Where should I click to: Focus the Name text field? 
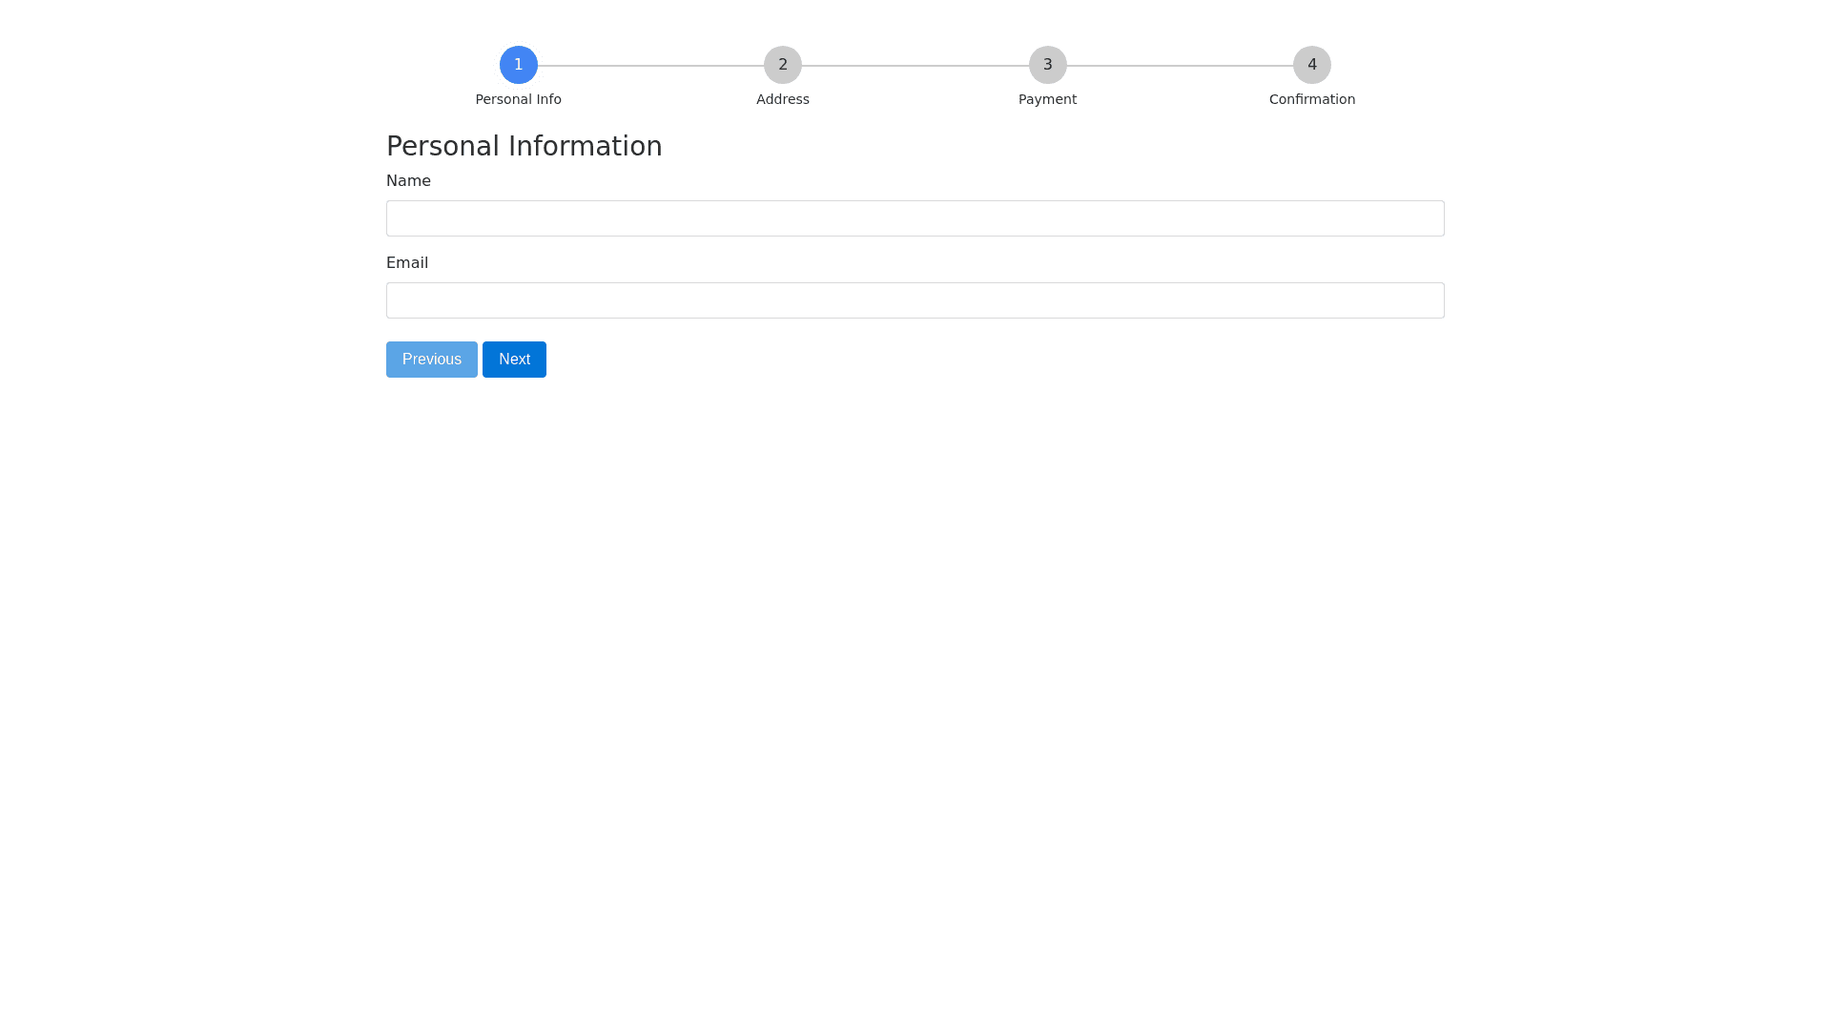[915, 218]
